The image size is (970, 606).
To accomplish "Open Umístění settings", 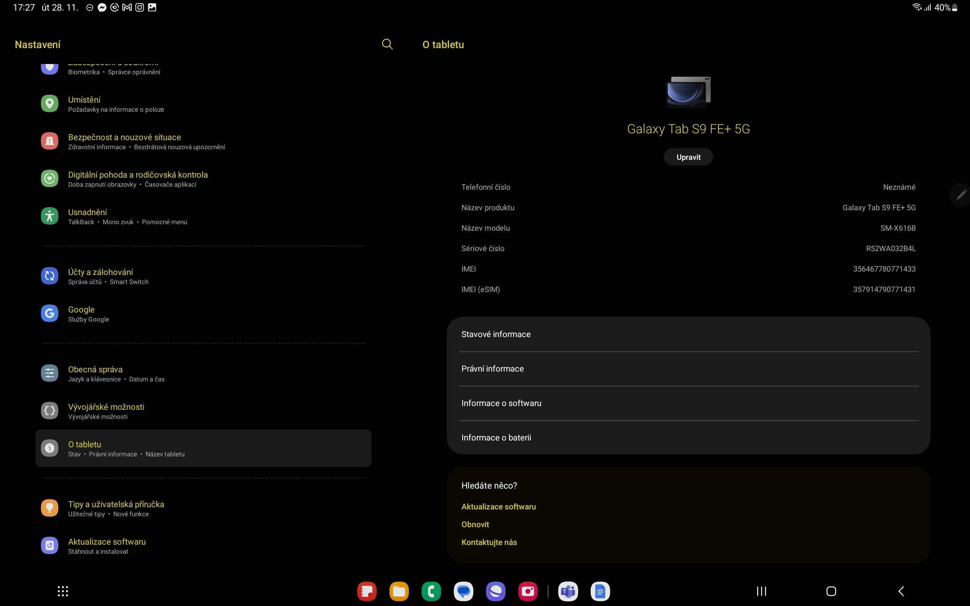I will coord(203,104).
